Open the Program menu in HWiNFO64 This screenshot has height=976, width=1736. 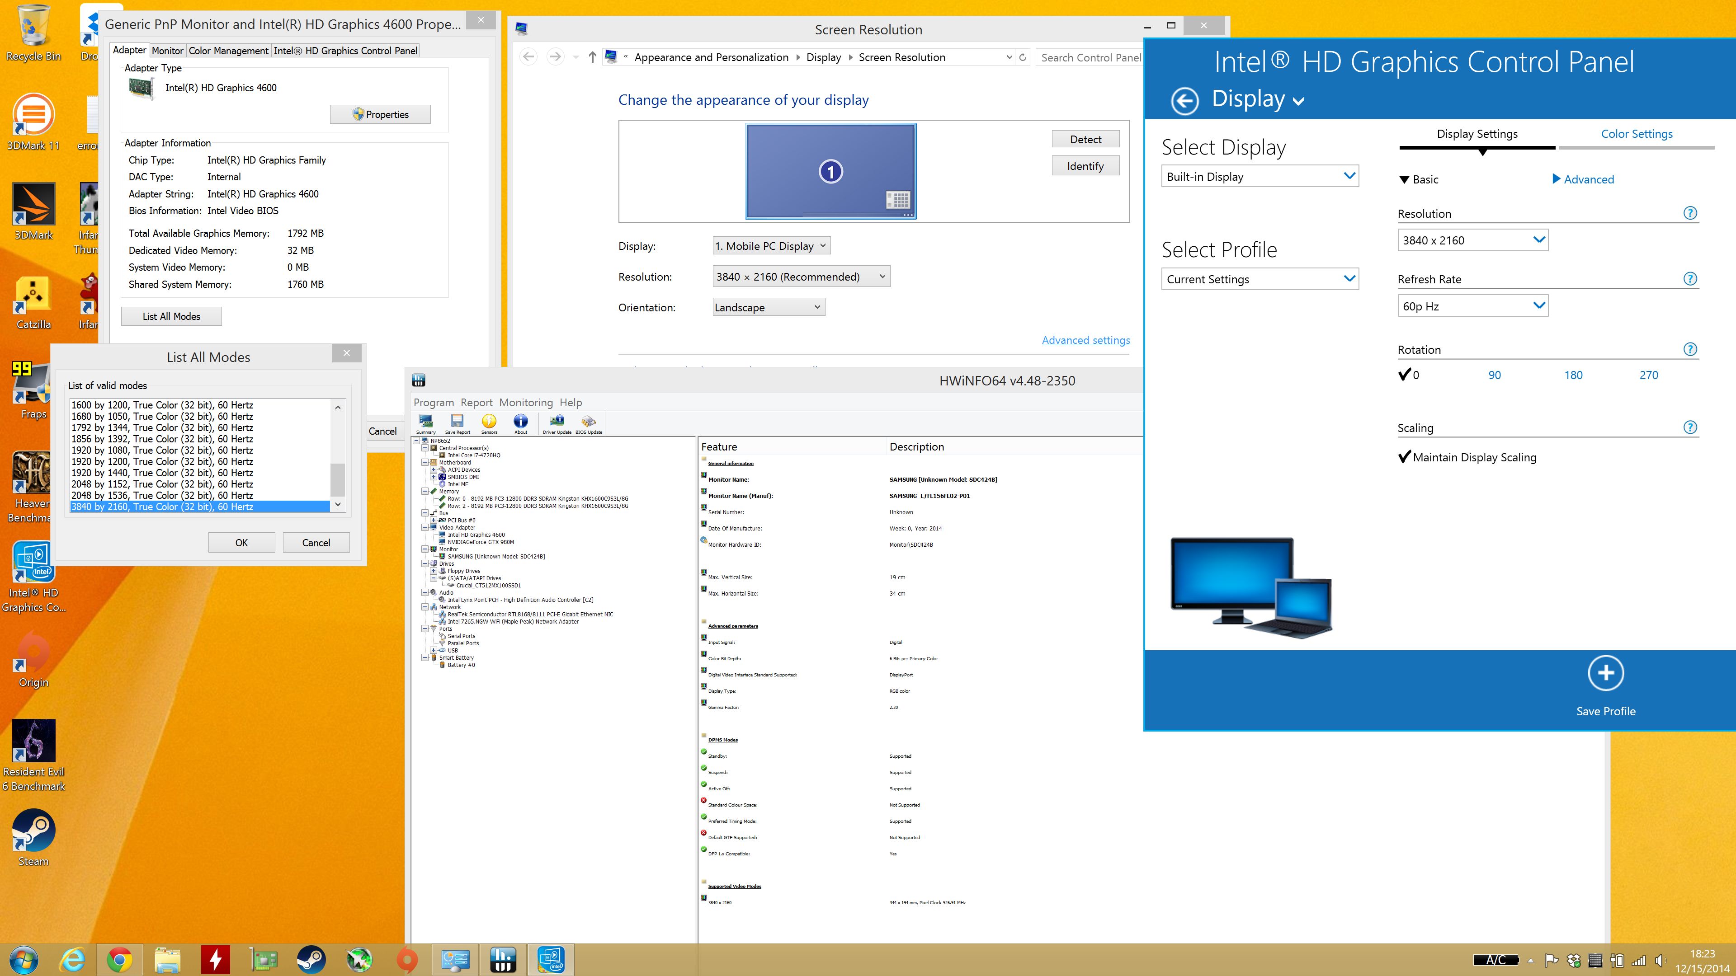pyautogui.click(x=434, y=402)
